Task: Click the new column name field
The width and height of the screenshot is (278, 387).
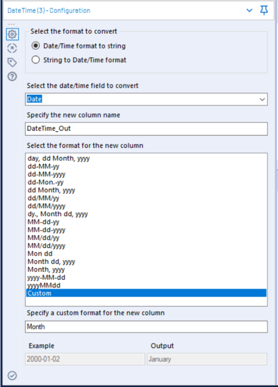Action: pos(146,129)
